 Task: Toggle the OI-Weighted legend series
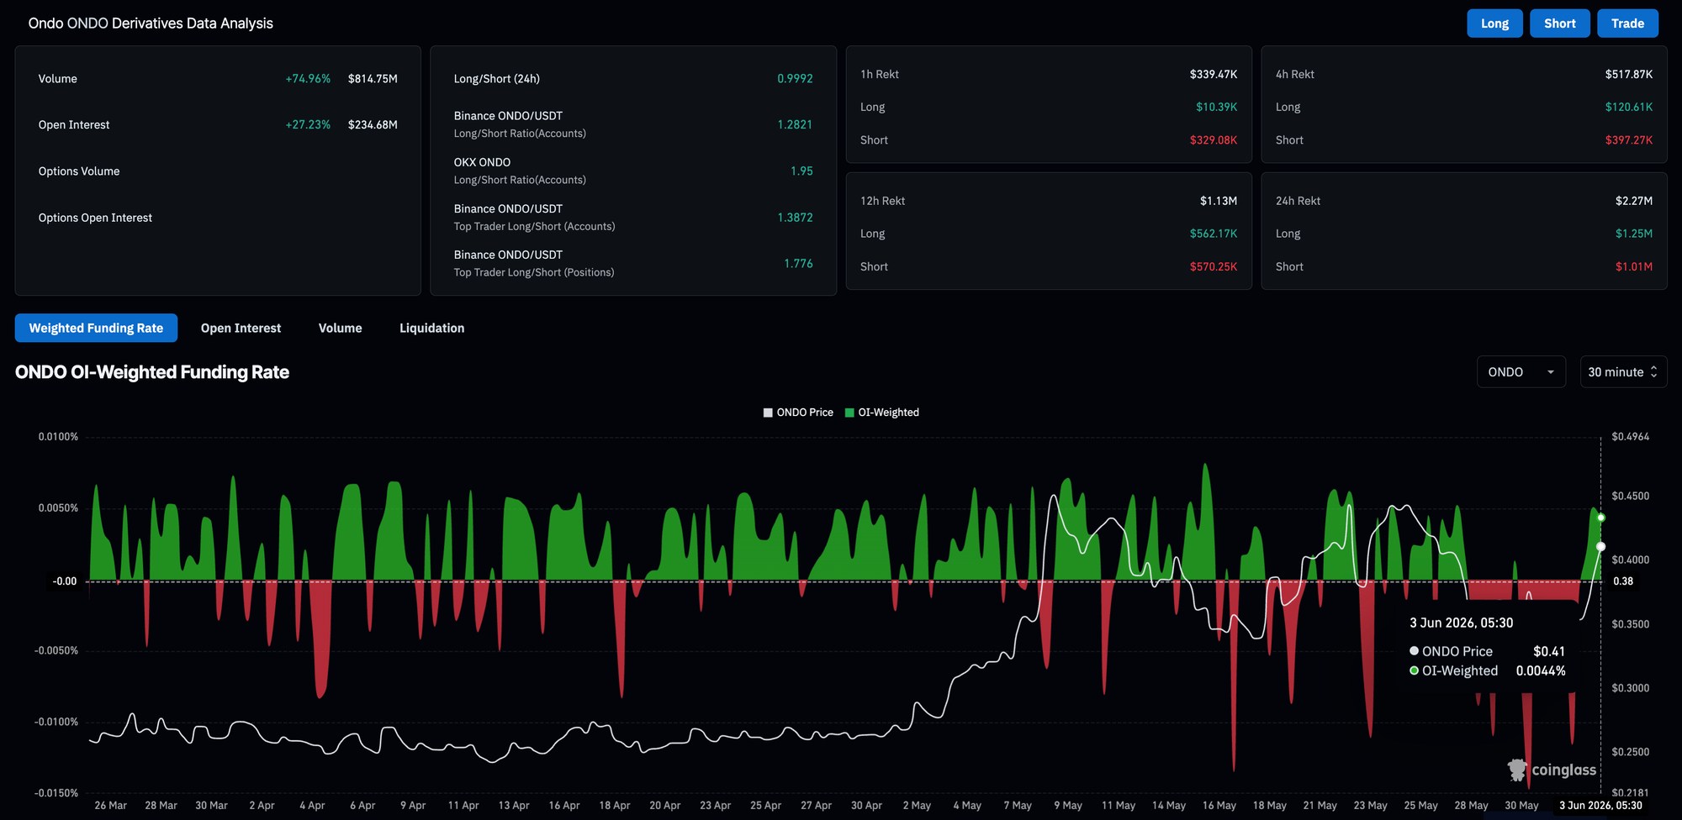(882, 413)
